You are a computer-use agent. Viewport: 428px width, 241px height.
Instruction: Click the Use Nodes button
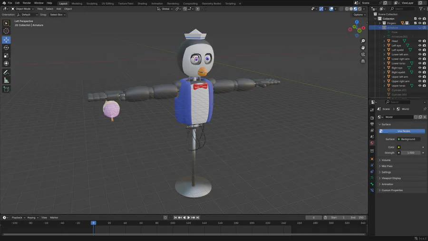pyautogui.click(x=402, y=131)
